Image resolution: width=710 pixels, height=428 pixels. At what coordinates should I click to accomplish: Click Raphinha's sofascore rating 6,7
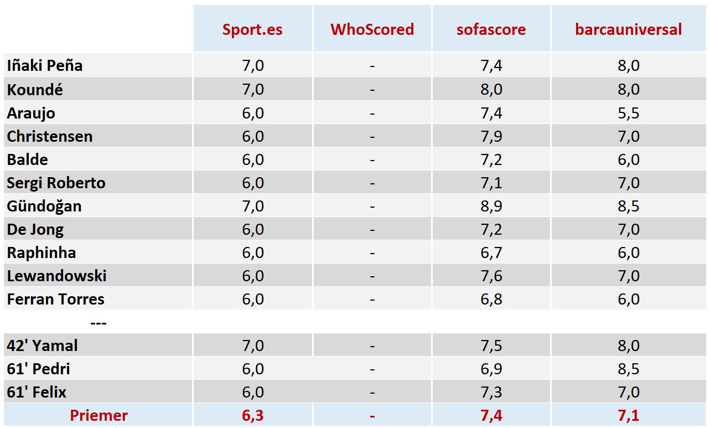click(x=491, y=252)
